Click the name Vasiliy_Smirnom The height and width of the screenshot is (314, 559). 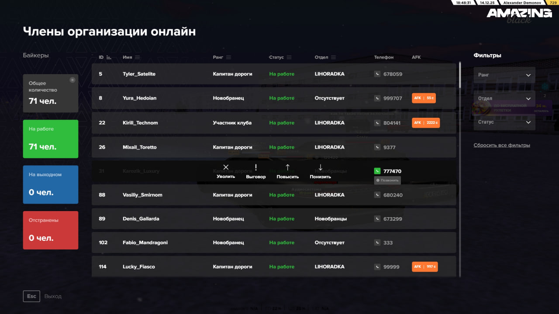(143, 195)
